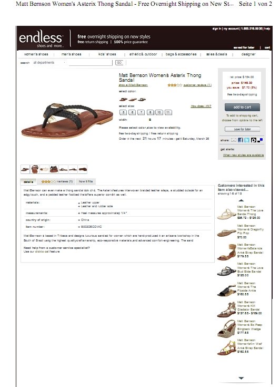The height and width of the screenshot is (387, 280).
Task: Select size 11 box
Action: [x=168, y=112]
